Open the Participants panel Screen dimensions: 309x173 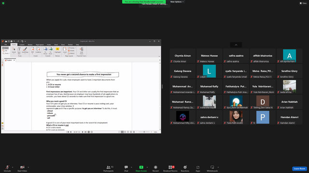coord(108,168)
